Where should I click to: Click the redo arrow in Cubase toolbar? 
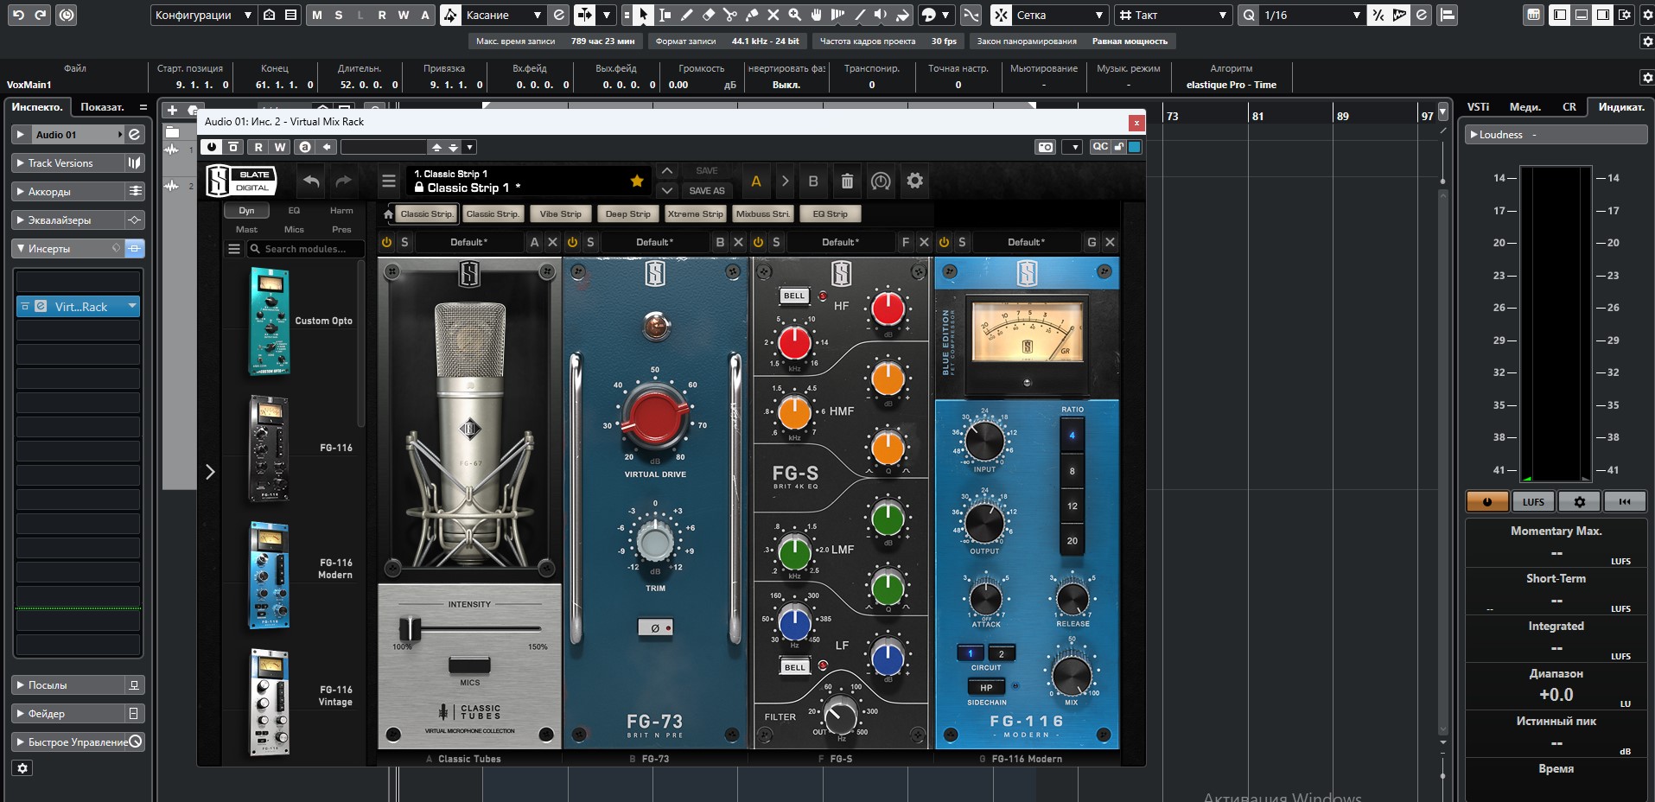point(40,15)
